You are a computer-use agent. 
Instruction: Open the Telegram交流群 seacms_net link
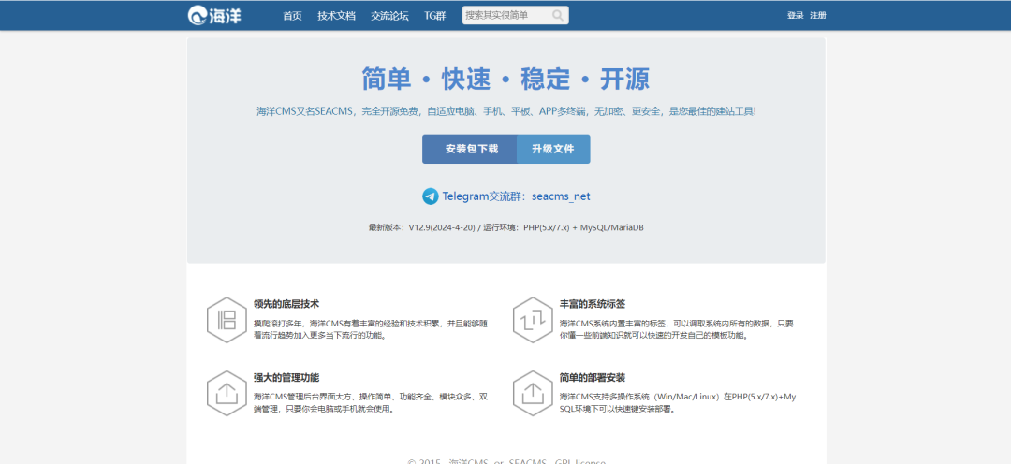coord(516,196)
